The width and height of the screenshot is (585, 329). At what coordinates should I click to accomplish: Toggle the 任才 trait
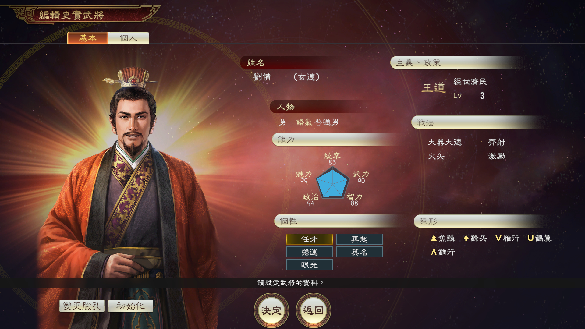point(309,239)
